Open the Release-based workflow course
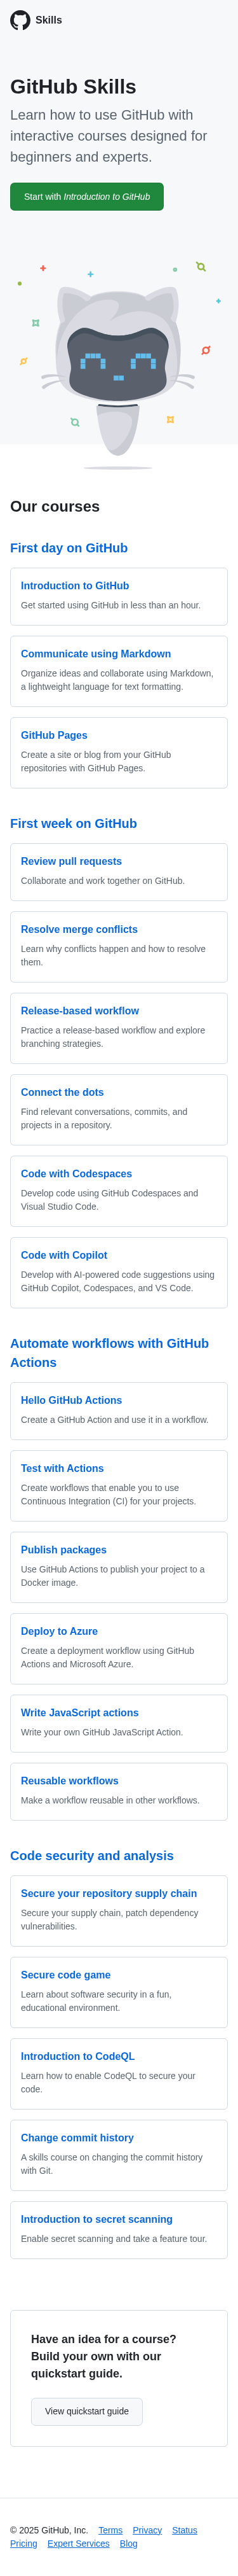This screenshot has height=2576, width=238. pos(80,1011)
